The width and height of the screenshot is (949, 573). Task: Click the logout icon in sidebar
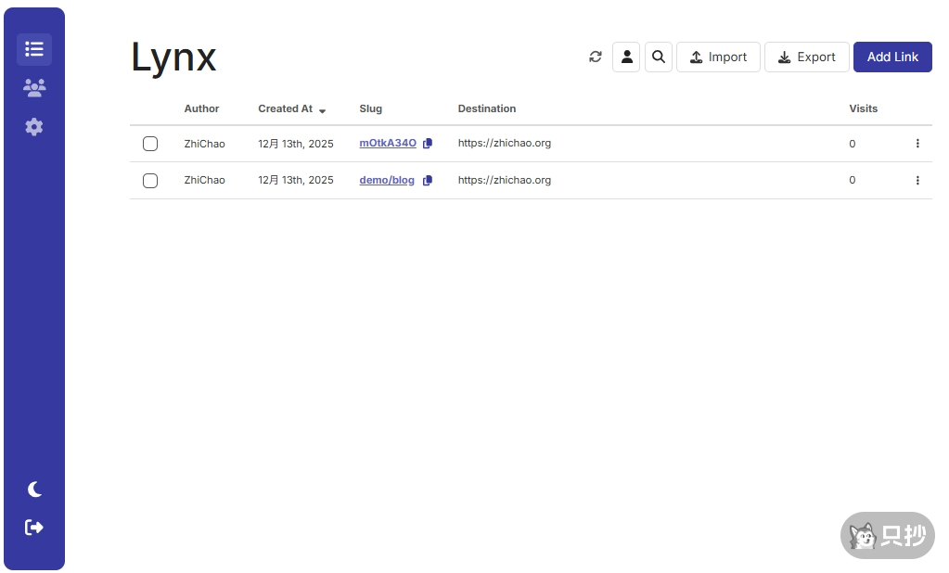[34, 528]
